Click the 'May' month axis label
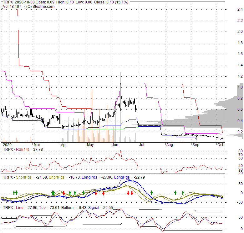The image size is (244, 233). point(90,145)
